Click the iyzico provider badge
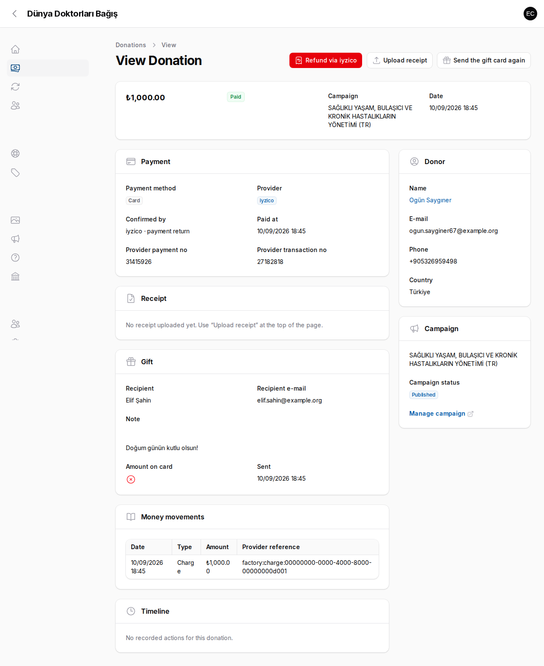The width and height of the screenshot is (544, 666). coord(267,201)
